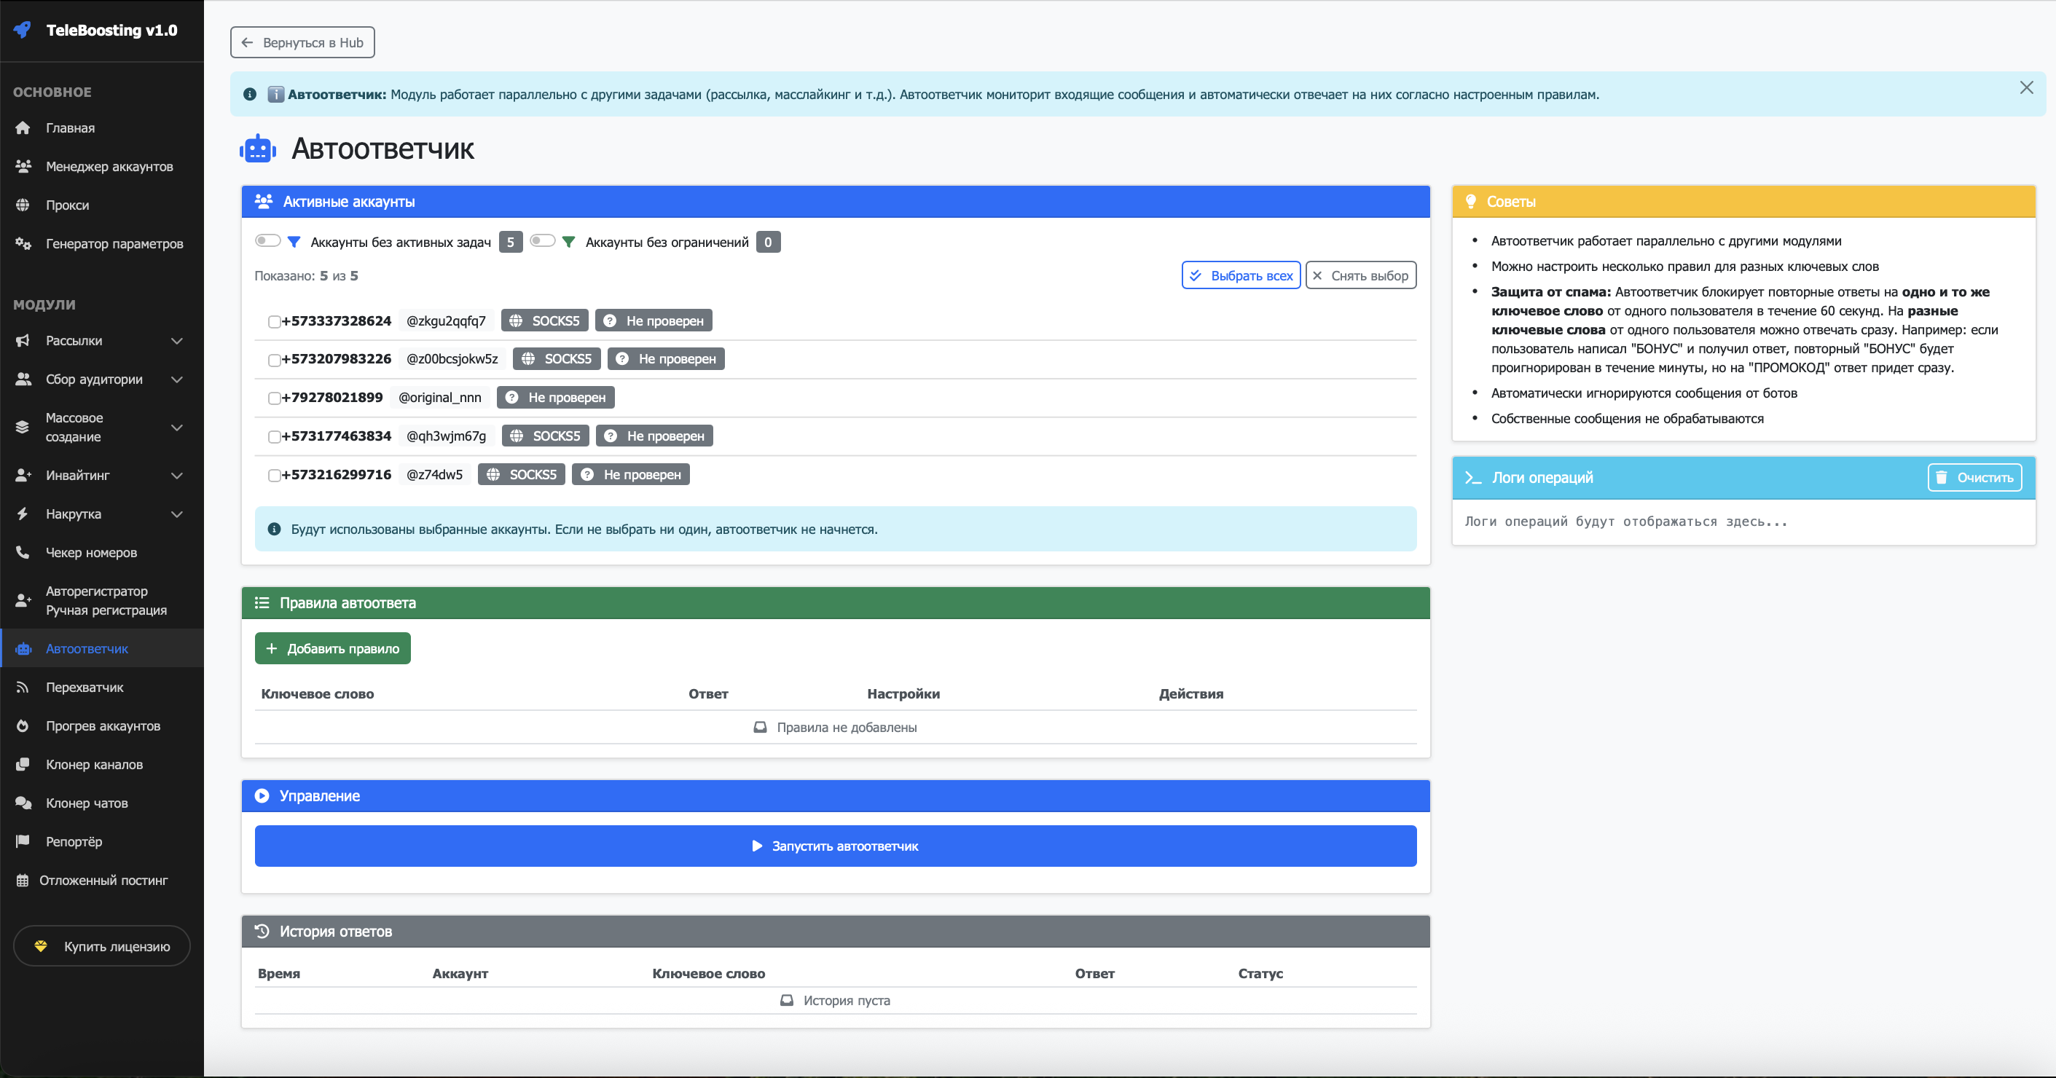Expand the Рассылки sidebar submenu
2056x1078 pixels.
176,341
